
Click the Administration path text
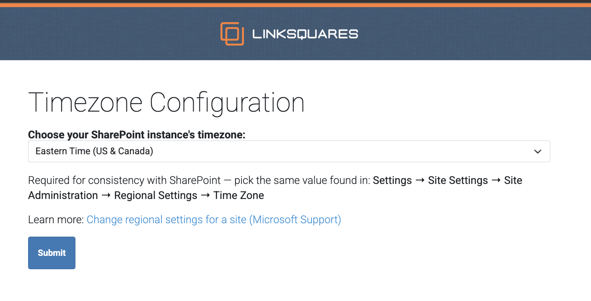pyautogui.click(x=63, y=196)
